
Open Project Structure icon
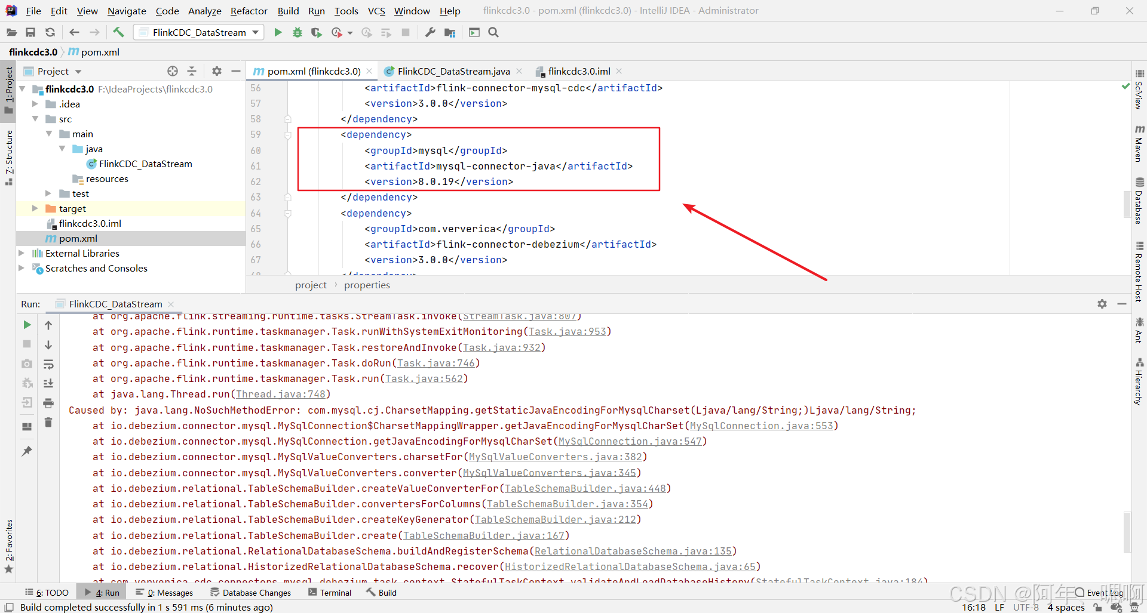tap(450, 32)
